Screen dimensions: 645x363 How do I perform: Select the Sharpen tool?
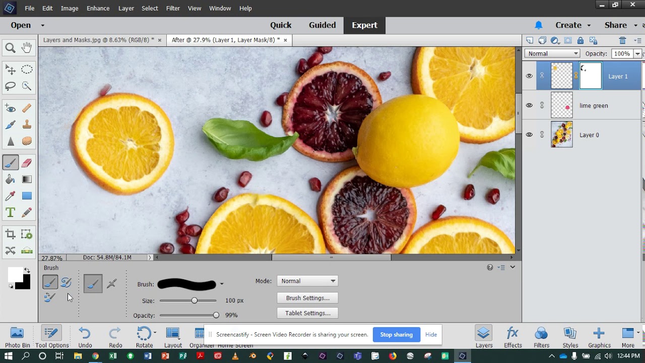[10, 141]
